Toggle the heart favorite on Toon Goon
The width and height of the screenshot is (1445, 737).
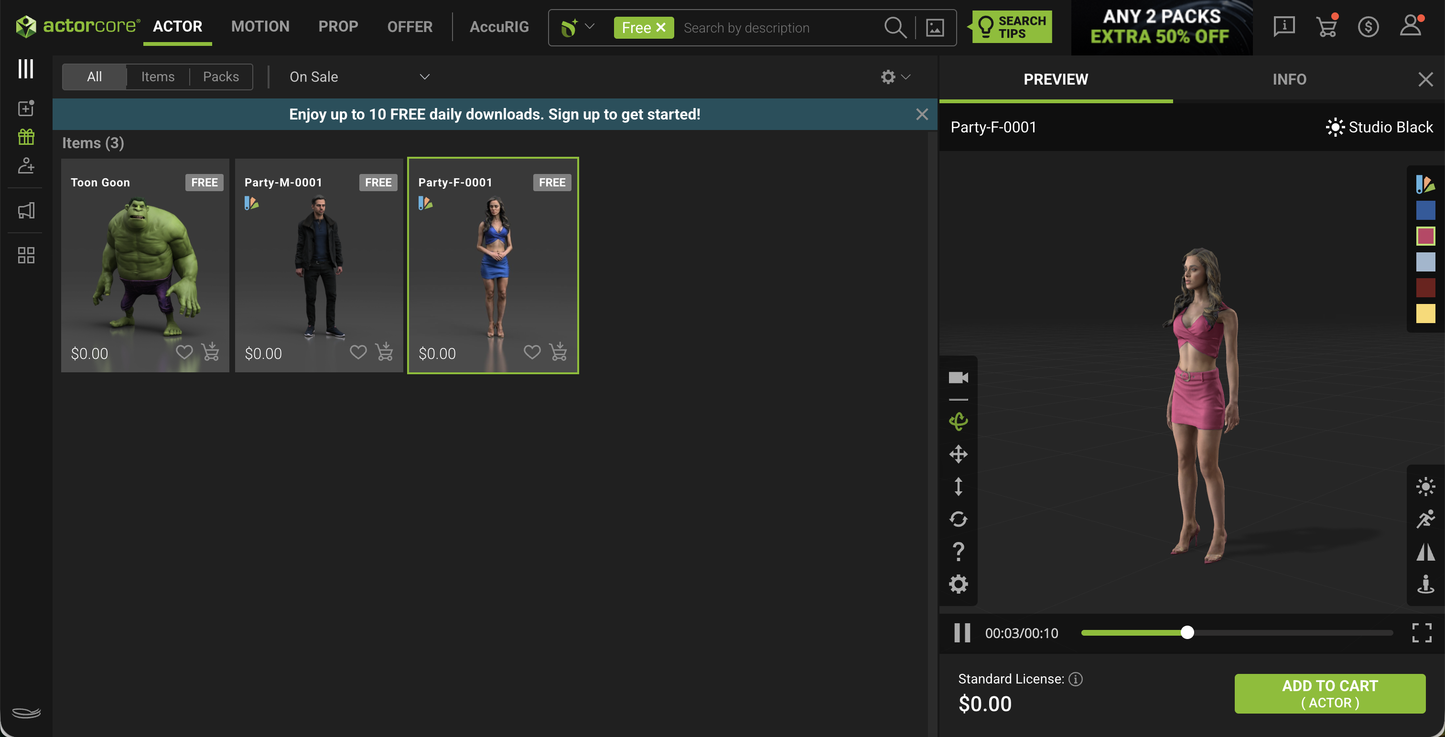coord(184,352)
